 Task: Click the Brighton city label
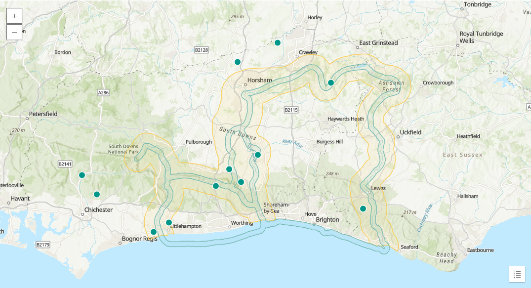point(327,219)
